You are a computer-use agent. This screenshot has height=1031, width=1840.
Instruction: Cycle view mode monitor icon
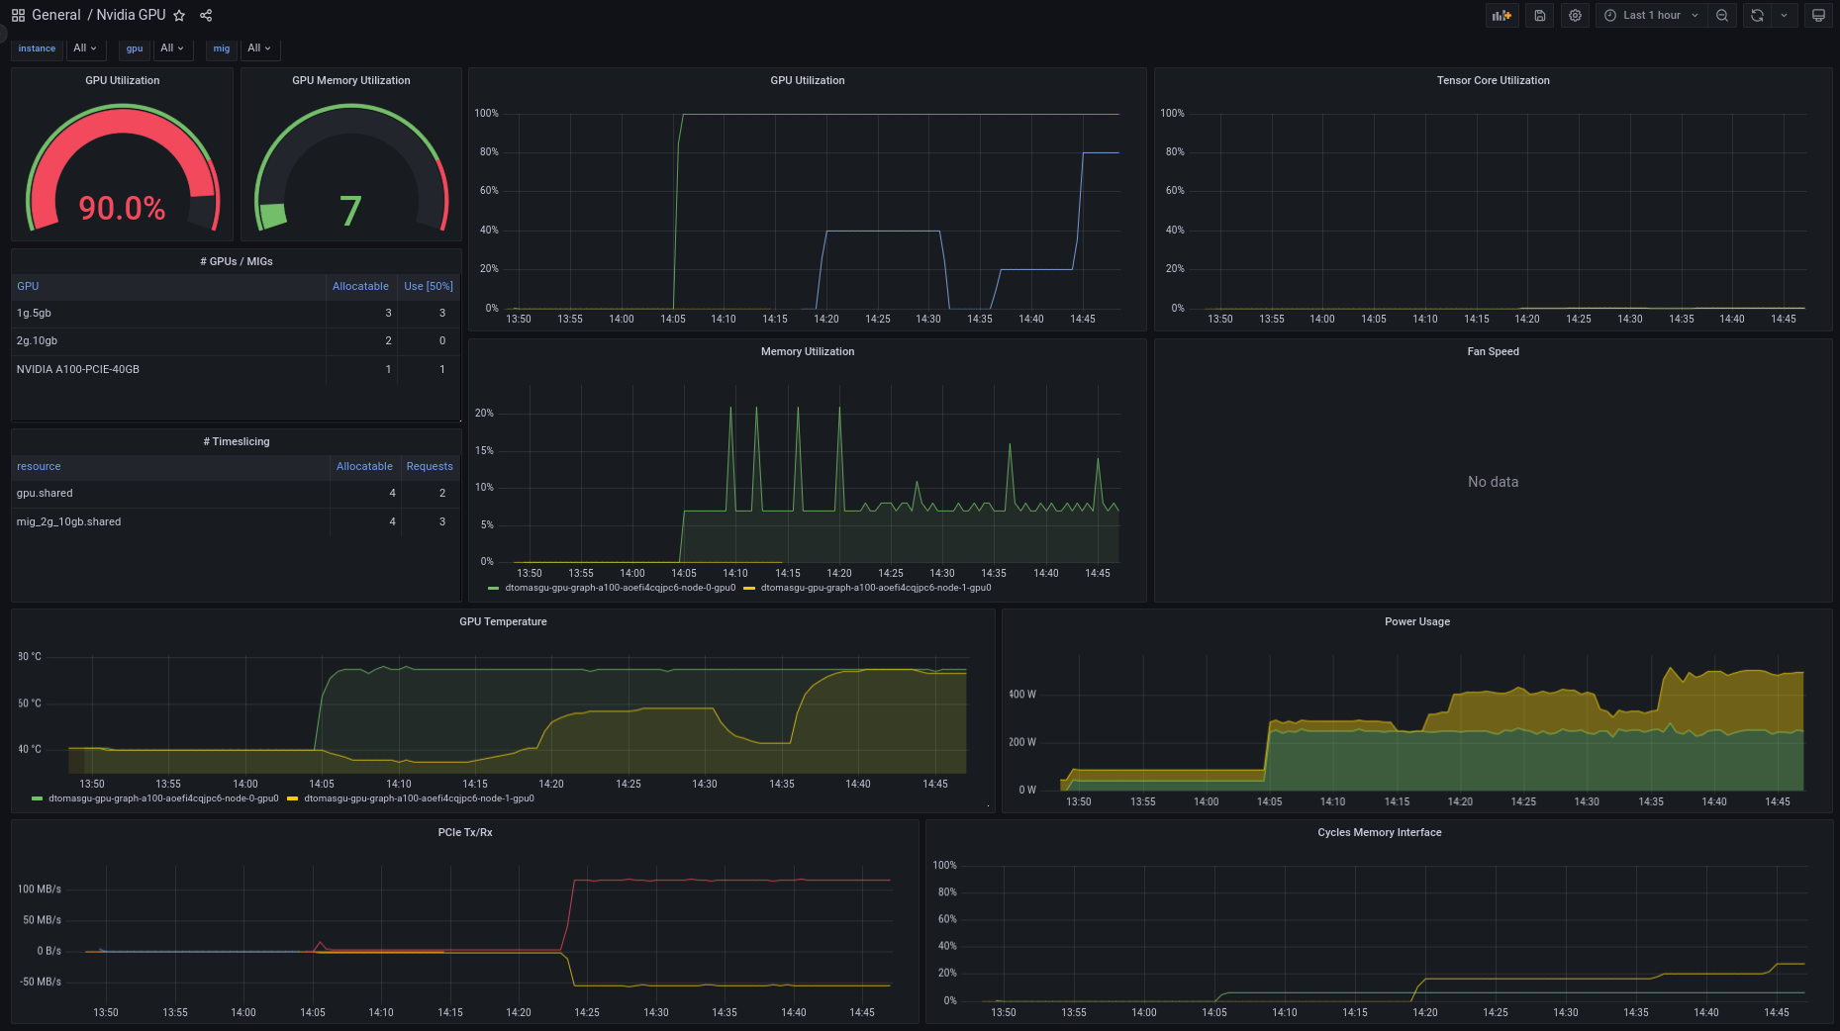(x=1818, y=15)
